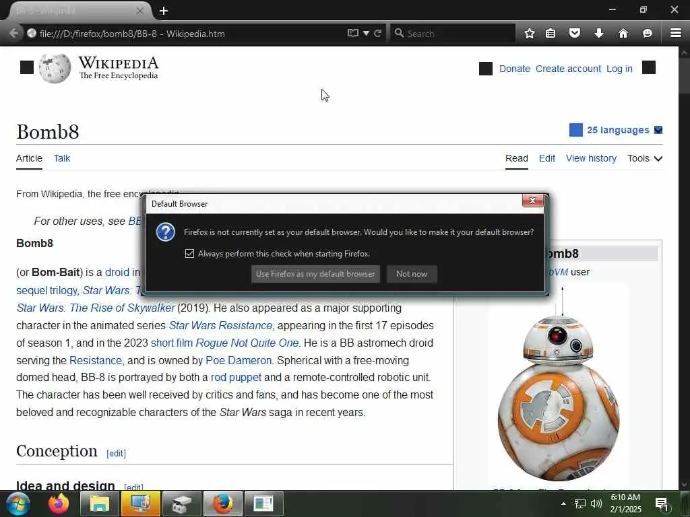The image size is (690, 517).
Task: Click the BB-8 droid image thumbnail
Action: pyautogui.click(x=559, y=384)
